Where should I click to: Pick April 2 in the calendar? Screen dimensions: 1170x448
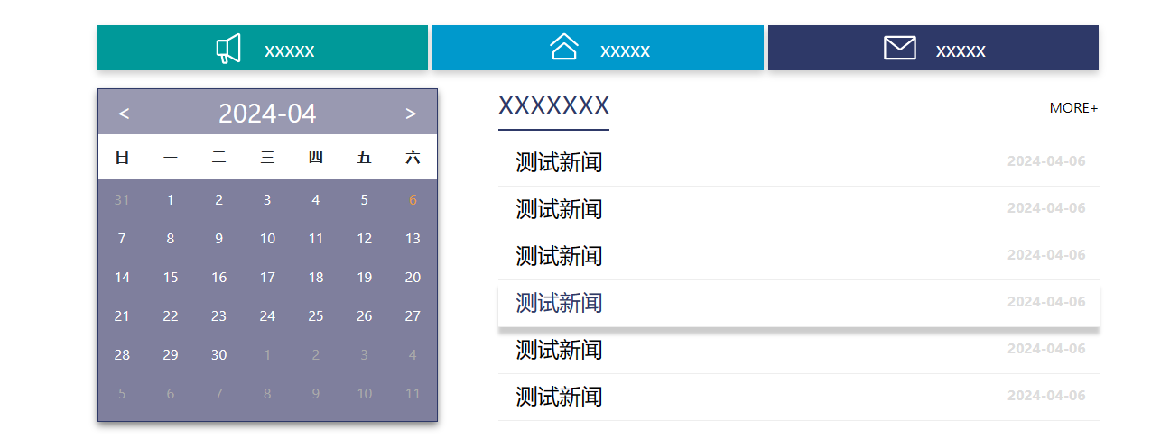(218, 200)
